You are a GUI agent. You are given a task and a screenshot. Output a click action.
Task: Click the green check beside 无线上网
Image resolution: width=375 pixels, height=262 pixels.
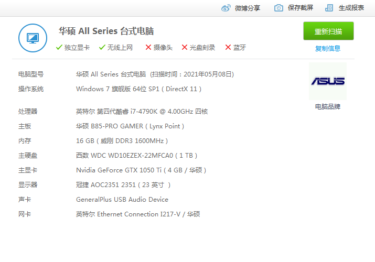pos(102,47)
